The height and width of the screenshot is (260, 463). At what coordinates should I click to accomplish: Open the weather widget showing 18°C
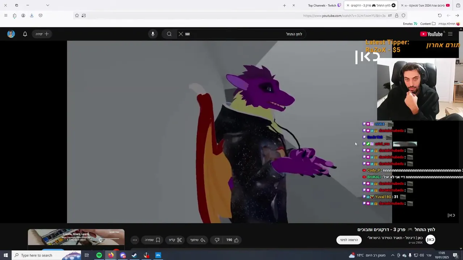[367, 255]
